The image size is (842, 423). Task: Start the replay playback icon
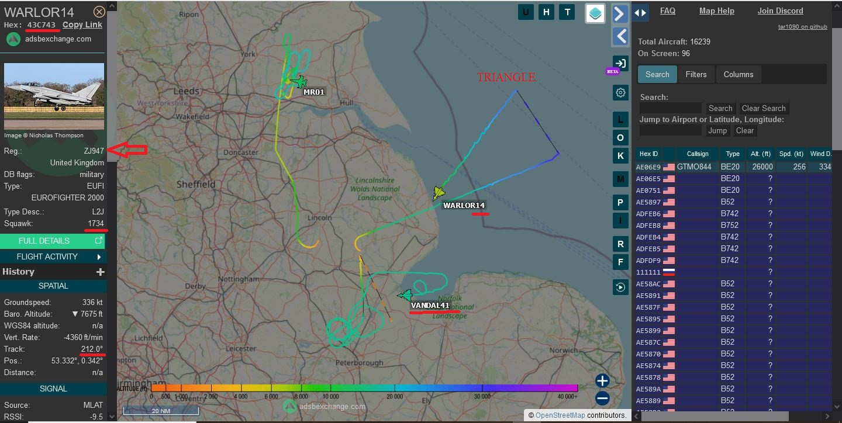620,286
